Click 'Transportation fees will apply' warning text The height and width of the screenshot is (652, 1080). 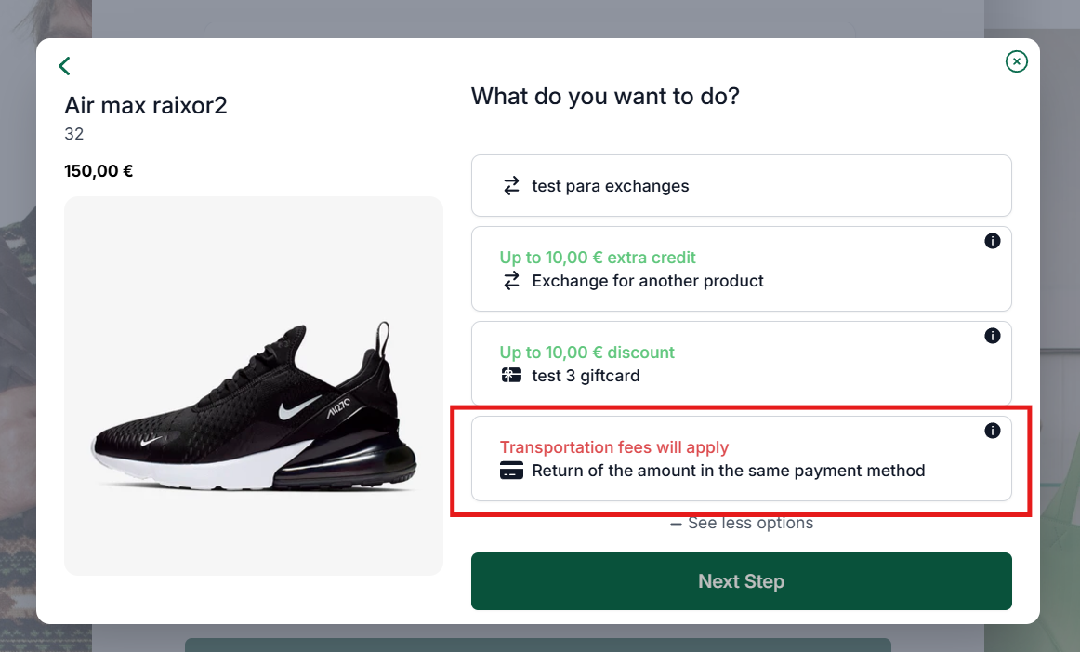coord(613,447)
